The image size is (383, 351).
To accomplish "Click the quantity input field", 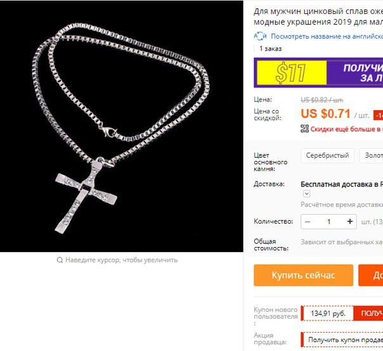I will point(328,222).
